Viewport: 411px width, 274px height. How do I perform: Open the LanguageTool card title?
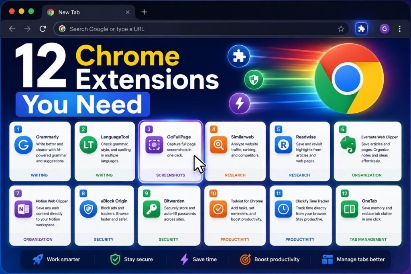point(115,137)
